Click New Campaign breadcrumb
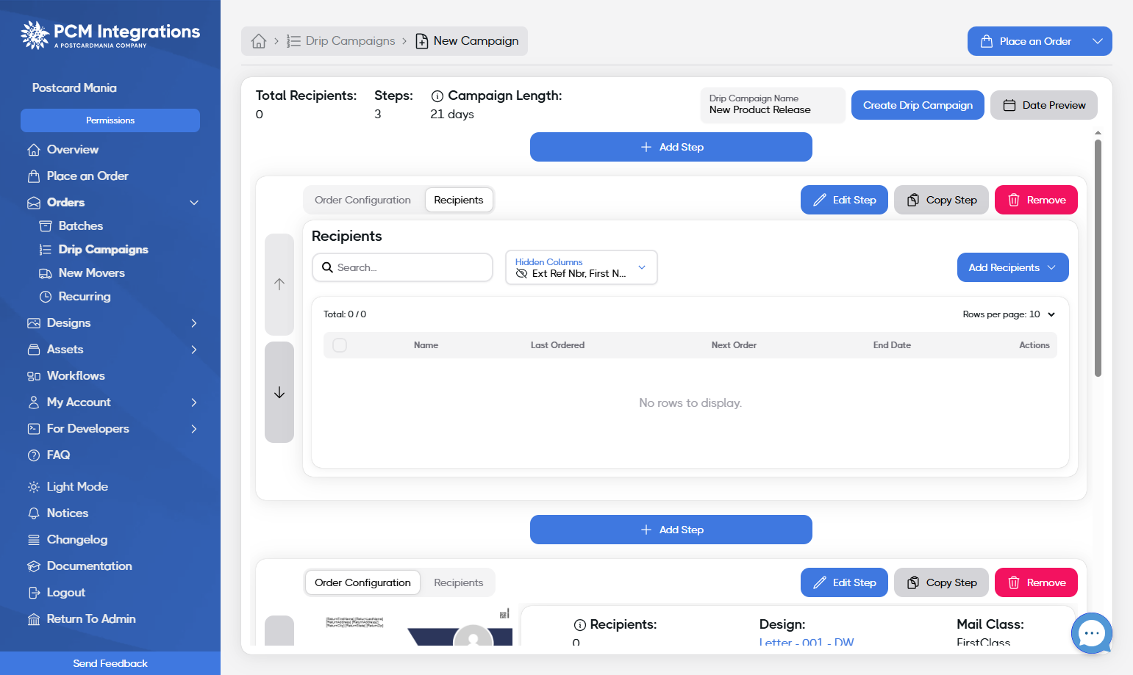The height and width of the screenshot is (675, 1133). coord(467,41)
